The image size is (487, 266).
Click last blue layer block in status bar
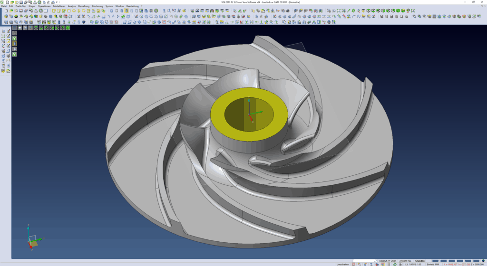(476, 261)
